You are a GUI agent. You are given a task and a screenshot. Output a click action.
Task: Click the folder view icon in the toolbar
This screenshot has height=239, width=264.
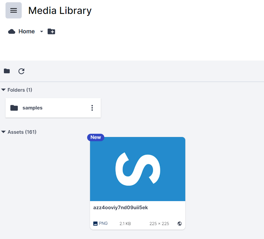pos(7,71)
